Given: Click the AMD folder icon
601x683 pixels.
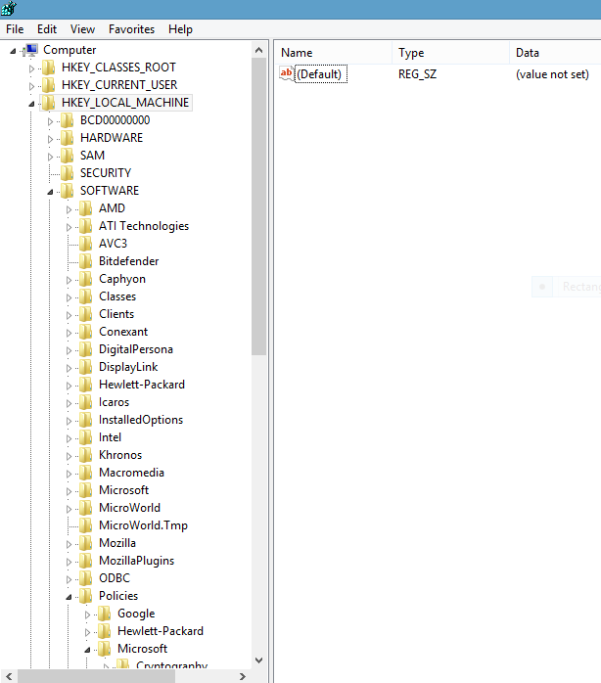Looking at the screenshot, I should pos(85,208).
